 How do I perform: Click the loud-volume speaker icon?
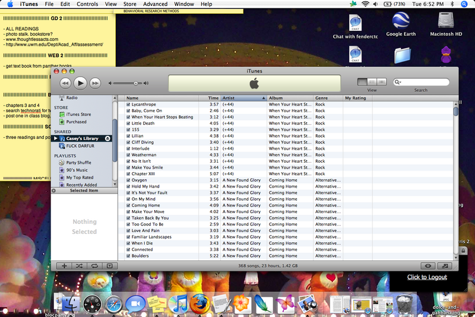146,83
